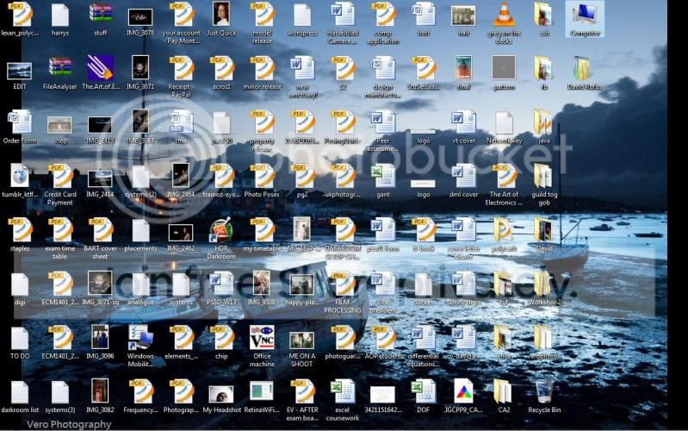This screenshot has height=431, width=688.
Task: Select the IMG_2462 image thumbnail
Action: [181, 233]
